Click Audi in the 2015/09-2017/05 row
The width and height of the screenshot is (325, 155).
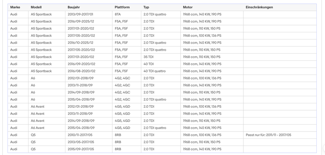14,149
